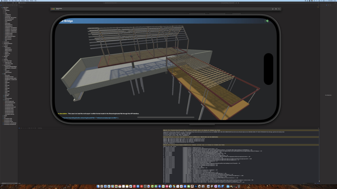The image size is (337, 189).
Task: Open the Help menu
Action: 35,1
